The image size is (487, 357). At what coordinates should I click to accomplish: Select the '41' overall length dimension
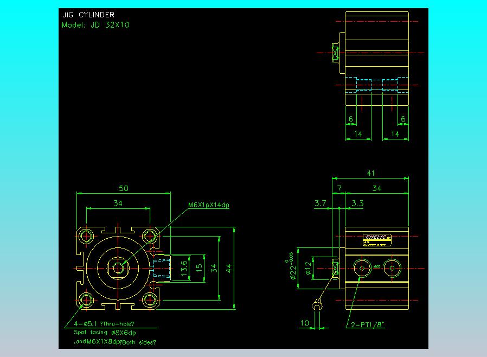tap(371, 174)
